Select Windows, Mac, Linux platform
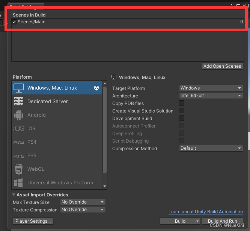This screenshot has width=250, height=231. tap(57, 88)
